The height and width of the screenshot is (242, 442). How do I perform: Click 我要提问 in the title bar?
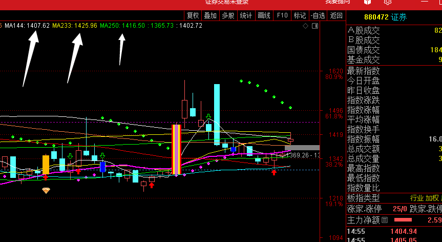pyautogui.click(x=338, y=2)
